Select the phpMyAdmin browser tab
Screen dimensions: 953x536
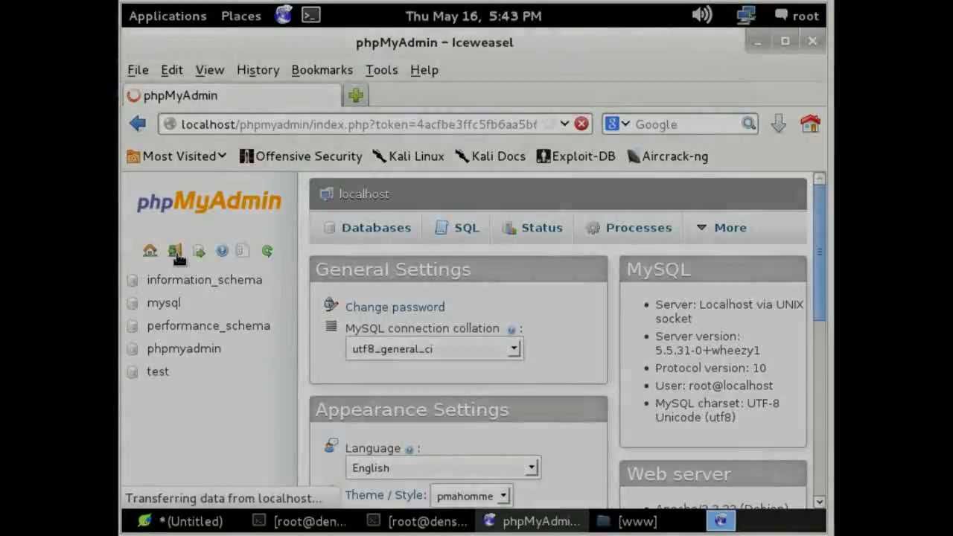(x=232, y=95)
